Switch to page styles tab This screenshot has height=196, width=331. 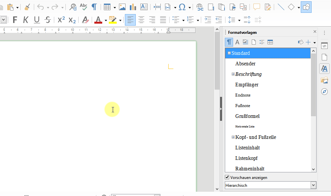pyautogui.click(x=254, y=42)
